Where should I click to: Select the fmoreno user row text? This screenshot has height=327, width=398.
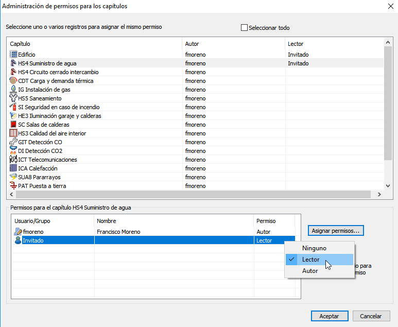coord(33,232)
